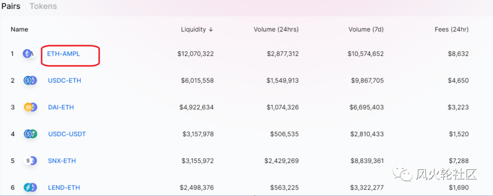The width and height of the screenshot is (493, 196).
Task: Sort by Liquidity descending arrow
Action: click(211, 30)
